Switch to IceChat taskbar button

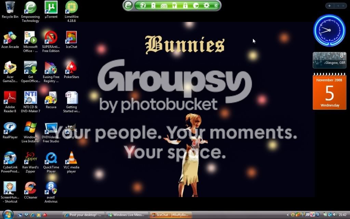point(171,215)
